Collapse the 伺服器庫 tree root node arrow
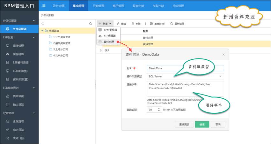 pyautogui.click(x=42, y=31)
